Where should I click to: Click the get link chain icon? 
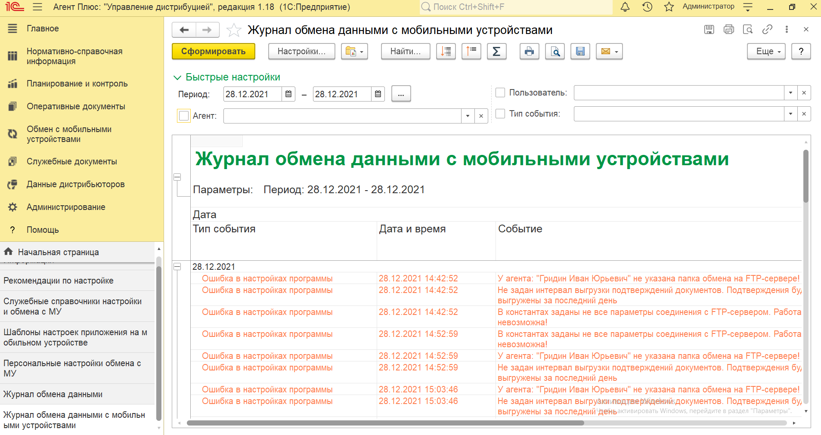[767, 29]
